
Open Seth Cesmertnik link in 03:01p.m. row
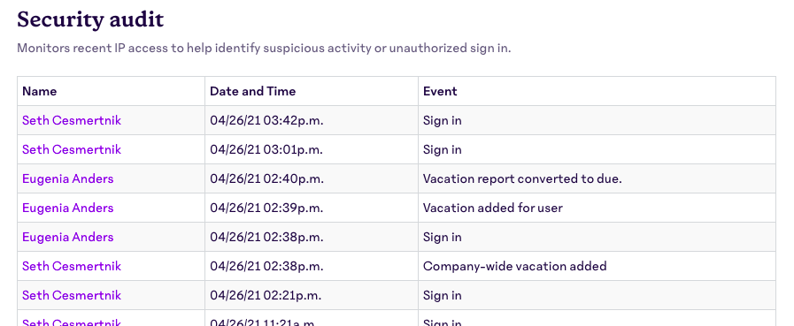click(72, 149)
